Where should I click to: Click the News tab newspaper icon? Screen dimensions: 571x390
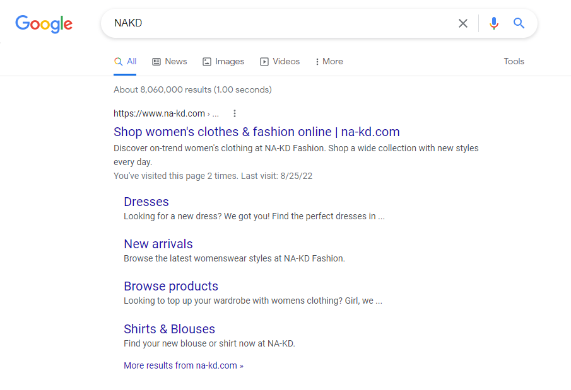(156, 62)
